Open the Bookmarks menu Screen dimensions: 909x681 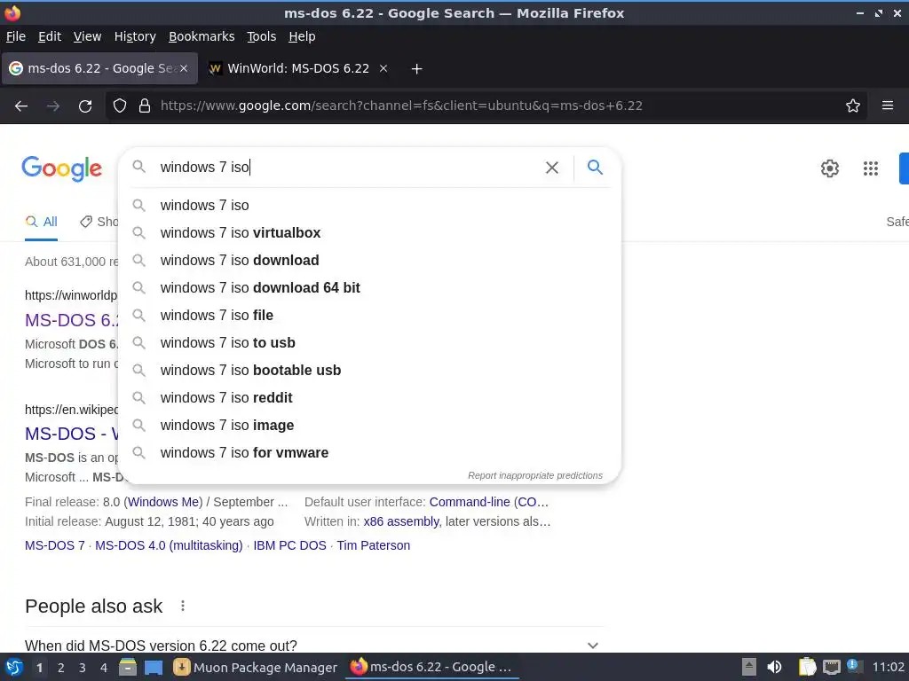tap(202, 36)
